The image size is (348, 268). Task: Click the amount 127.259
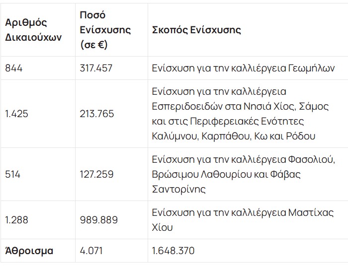click(96, 174)
